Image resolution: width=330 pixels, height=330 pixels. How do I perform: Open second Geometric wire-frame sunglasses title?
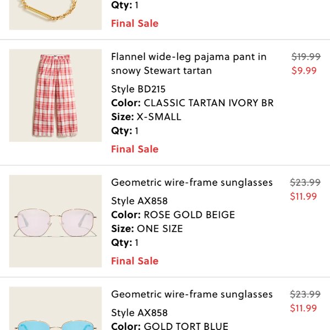(192, 294)
